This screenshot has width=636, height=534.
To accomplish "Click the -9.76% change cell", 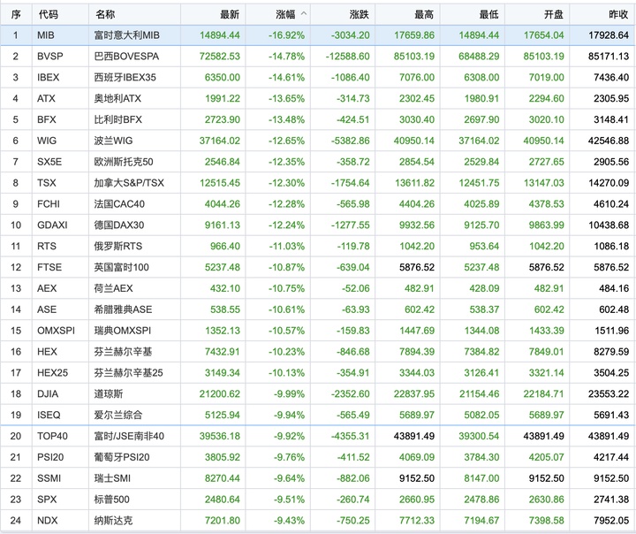I will [289, 457].
